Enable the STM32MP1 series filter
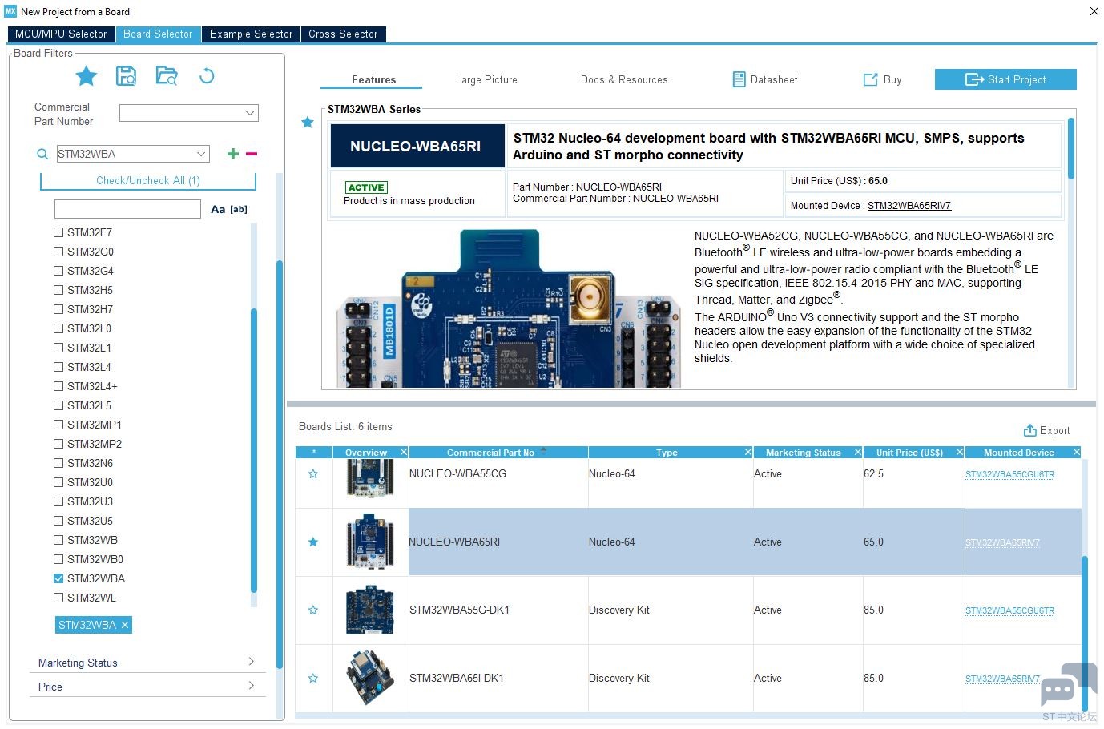Screen dimensions: 1104x729 [58, 425]
